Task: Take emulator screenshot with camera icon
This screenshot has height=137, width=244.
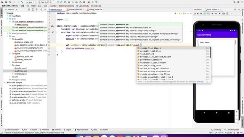Action: [x=223, y=14]
